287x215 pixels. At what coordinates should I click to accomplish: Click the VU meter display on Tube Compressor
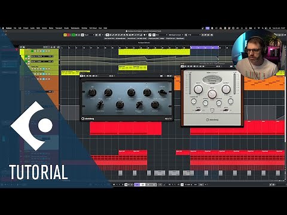pos(212,80)
